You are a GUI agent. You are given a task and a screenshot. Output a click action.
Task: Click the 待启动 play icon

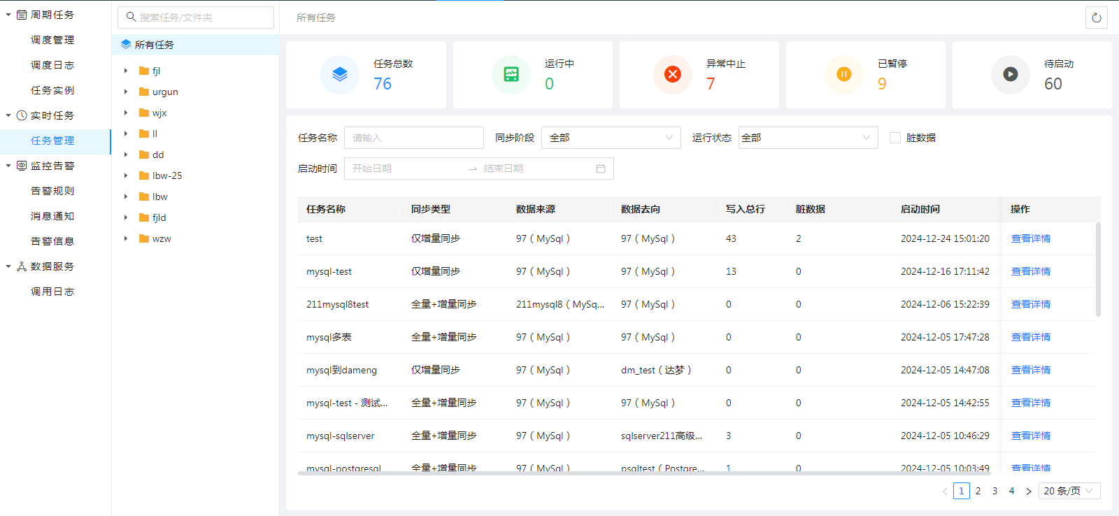pyautogui.click(x=1011, y=74)
